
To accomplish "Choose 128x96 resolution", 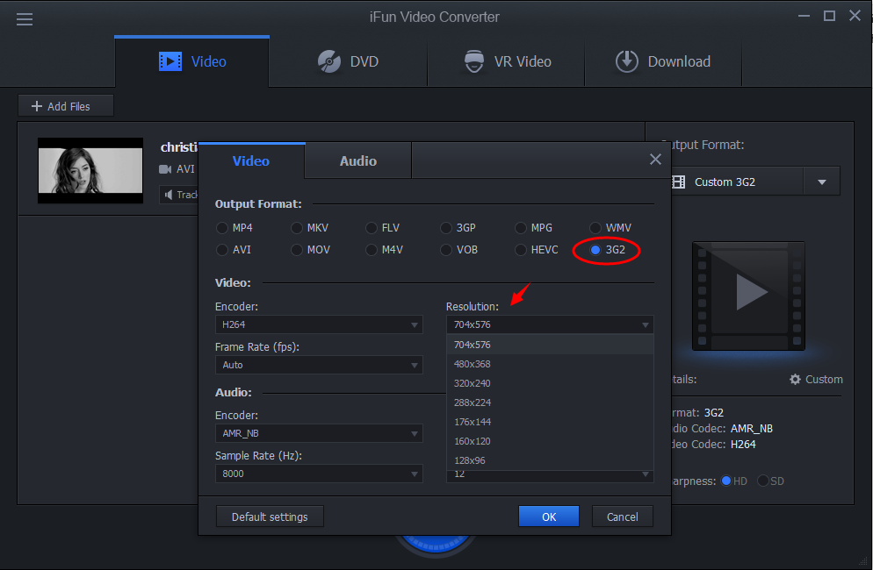I will pos(550,460).
